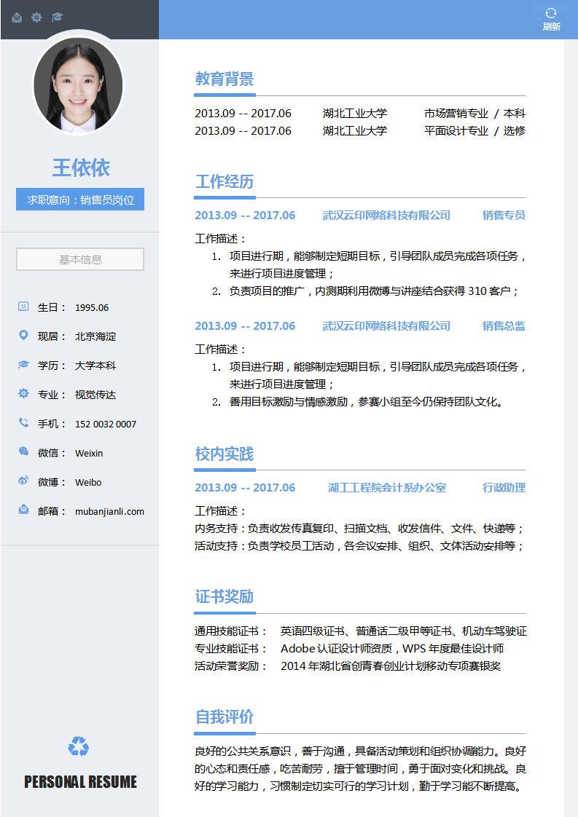Open the gear settings icon in top bar

pyautogui.click(x=36, y=17)
